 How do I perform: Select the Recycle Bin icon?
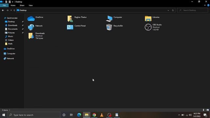pyautogui.click(x=109, y=27)
